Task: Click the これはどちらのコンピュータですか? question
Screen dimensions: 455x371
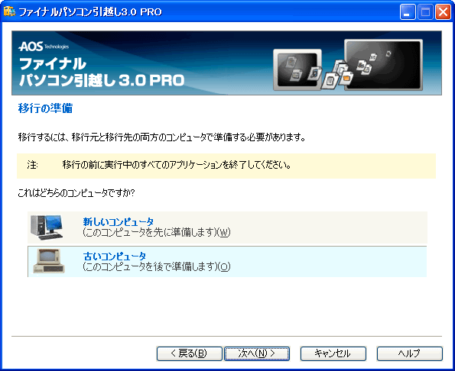Action: click(76, 193)
